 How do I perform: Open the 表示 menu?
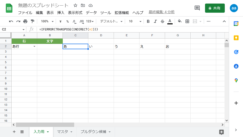50,13
